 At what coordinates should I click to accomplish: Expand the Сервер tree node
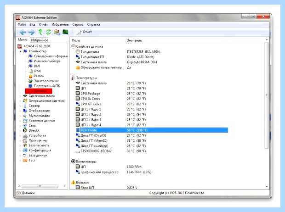pyautogui.click(x=20, y=106)
